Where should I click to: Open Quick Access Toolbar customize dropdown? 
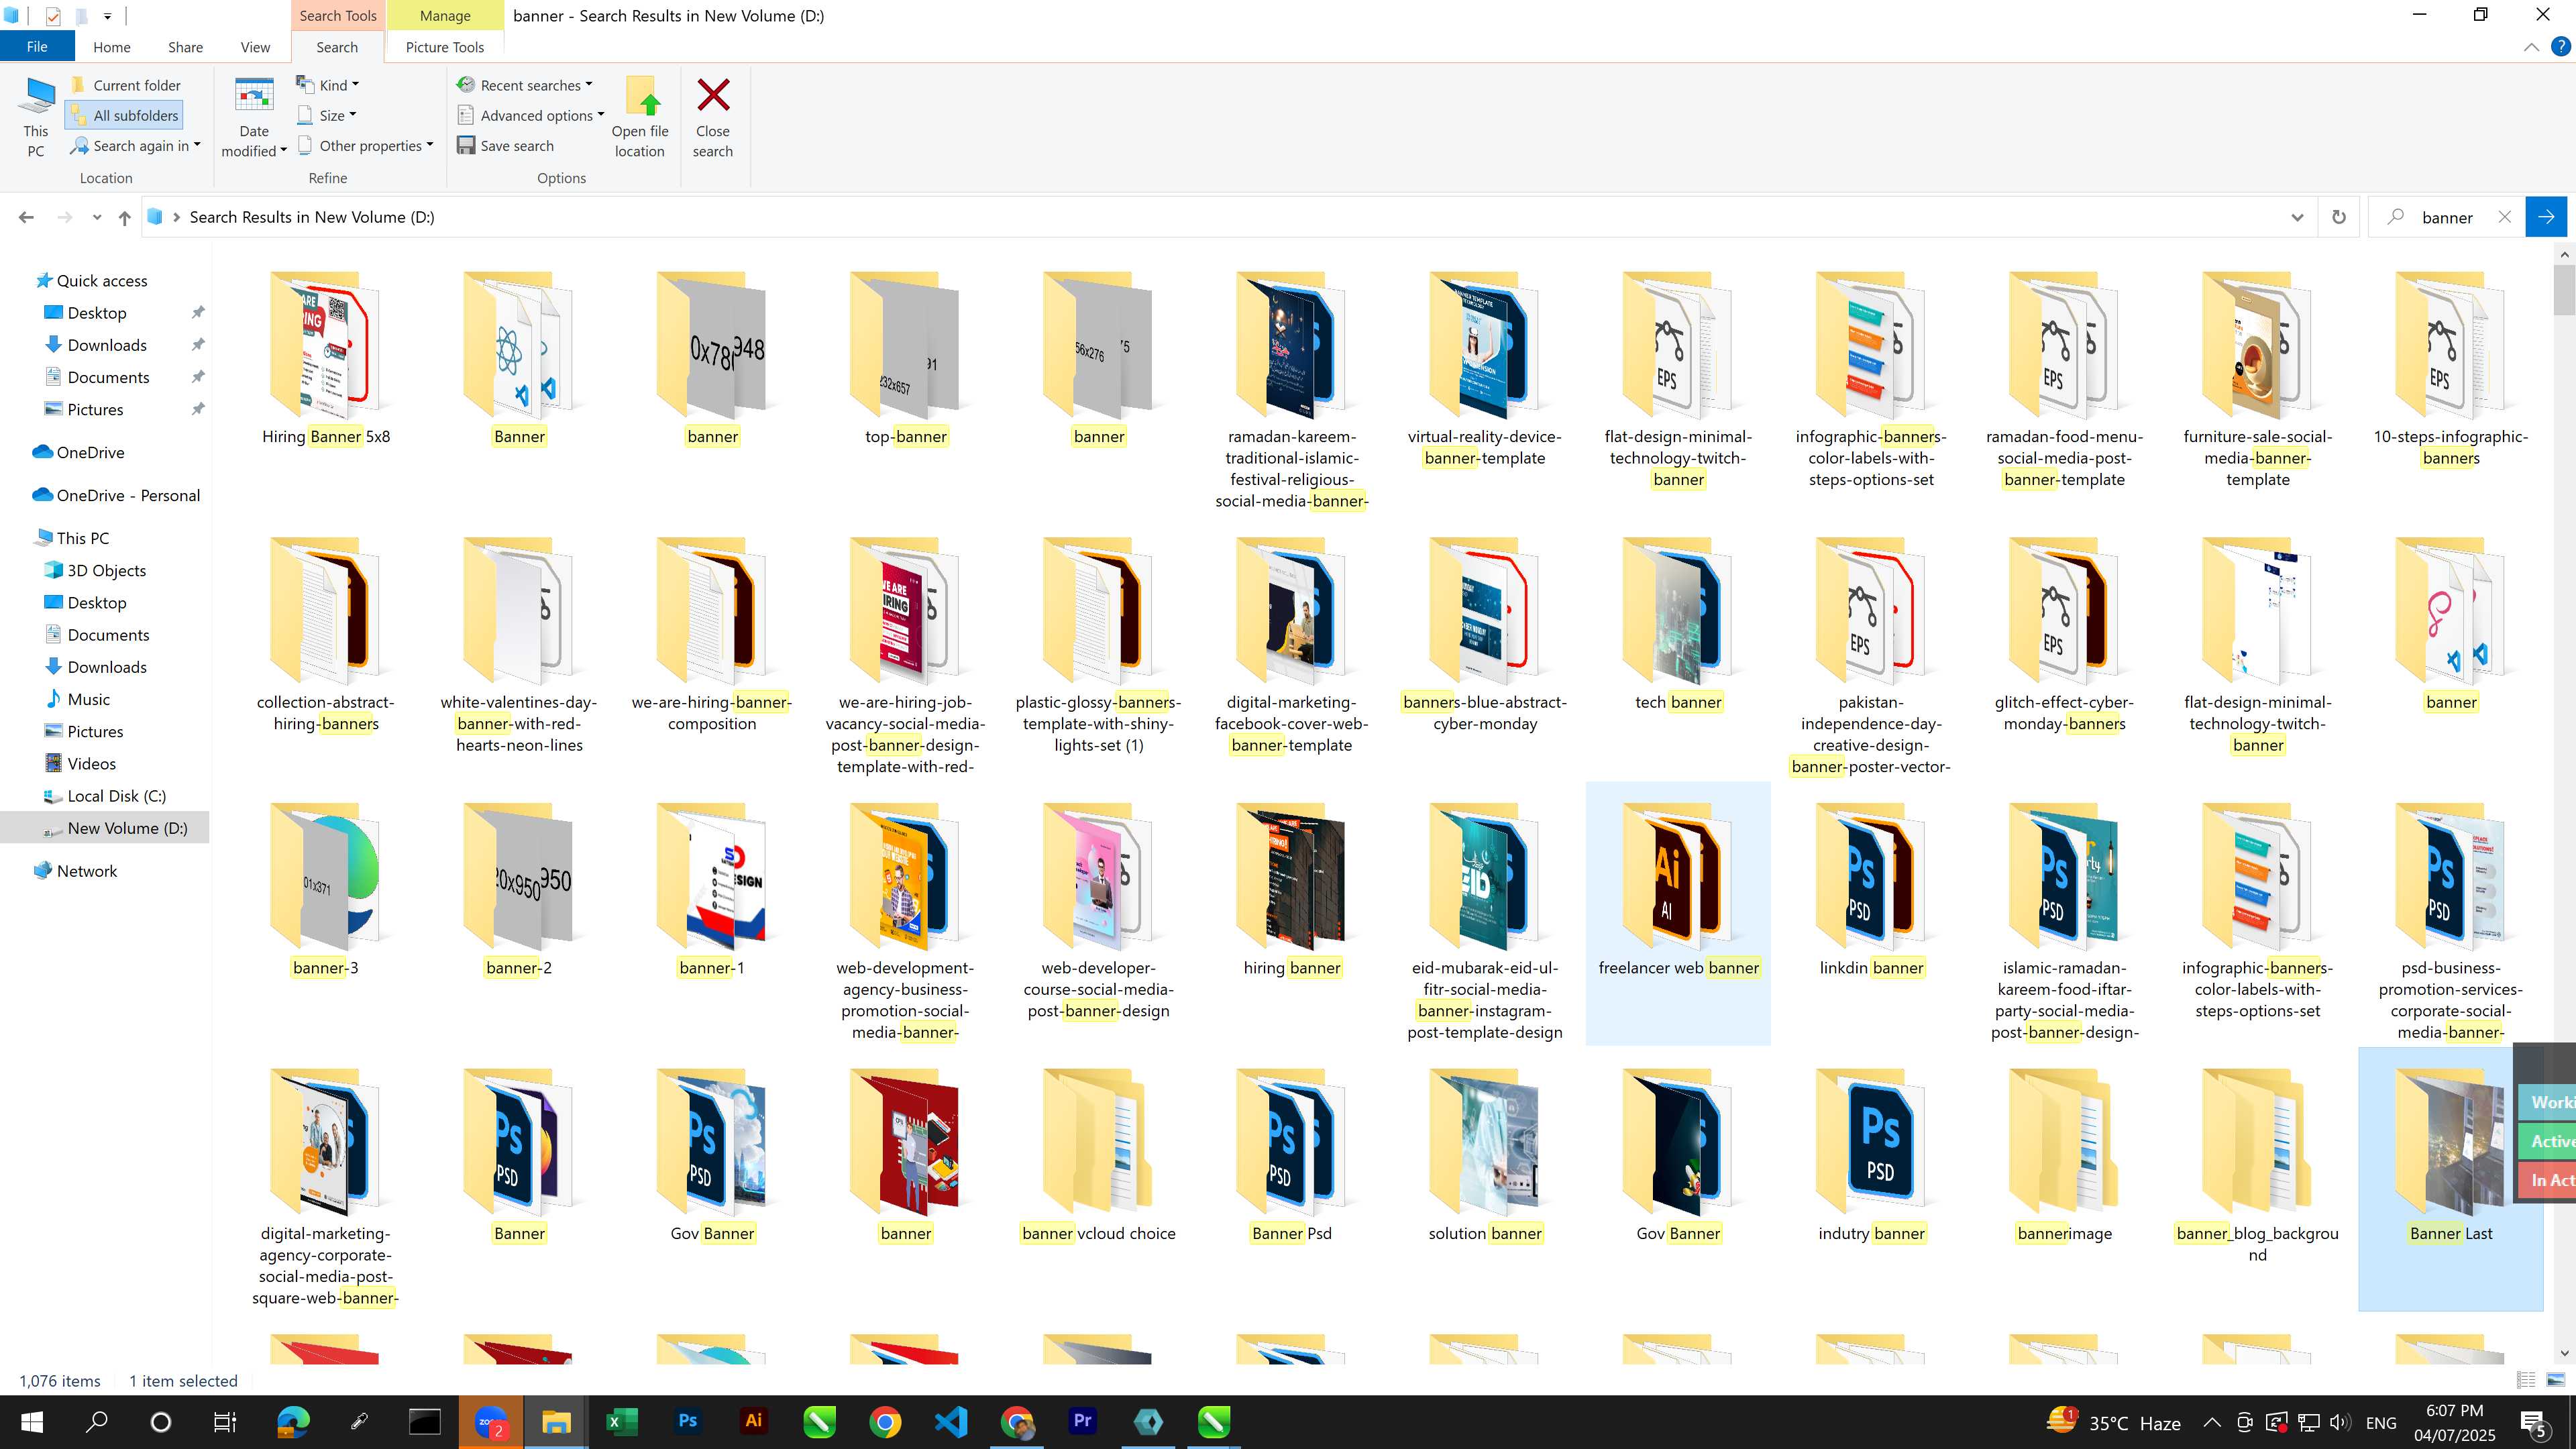107,16
